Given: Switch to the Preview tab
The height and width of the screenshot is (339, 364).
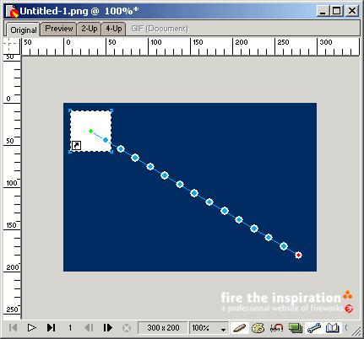Looking at the screenshot, I should (59, 29).
